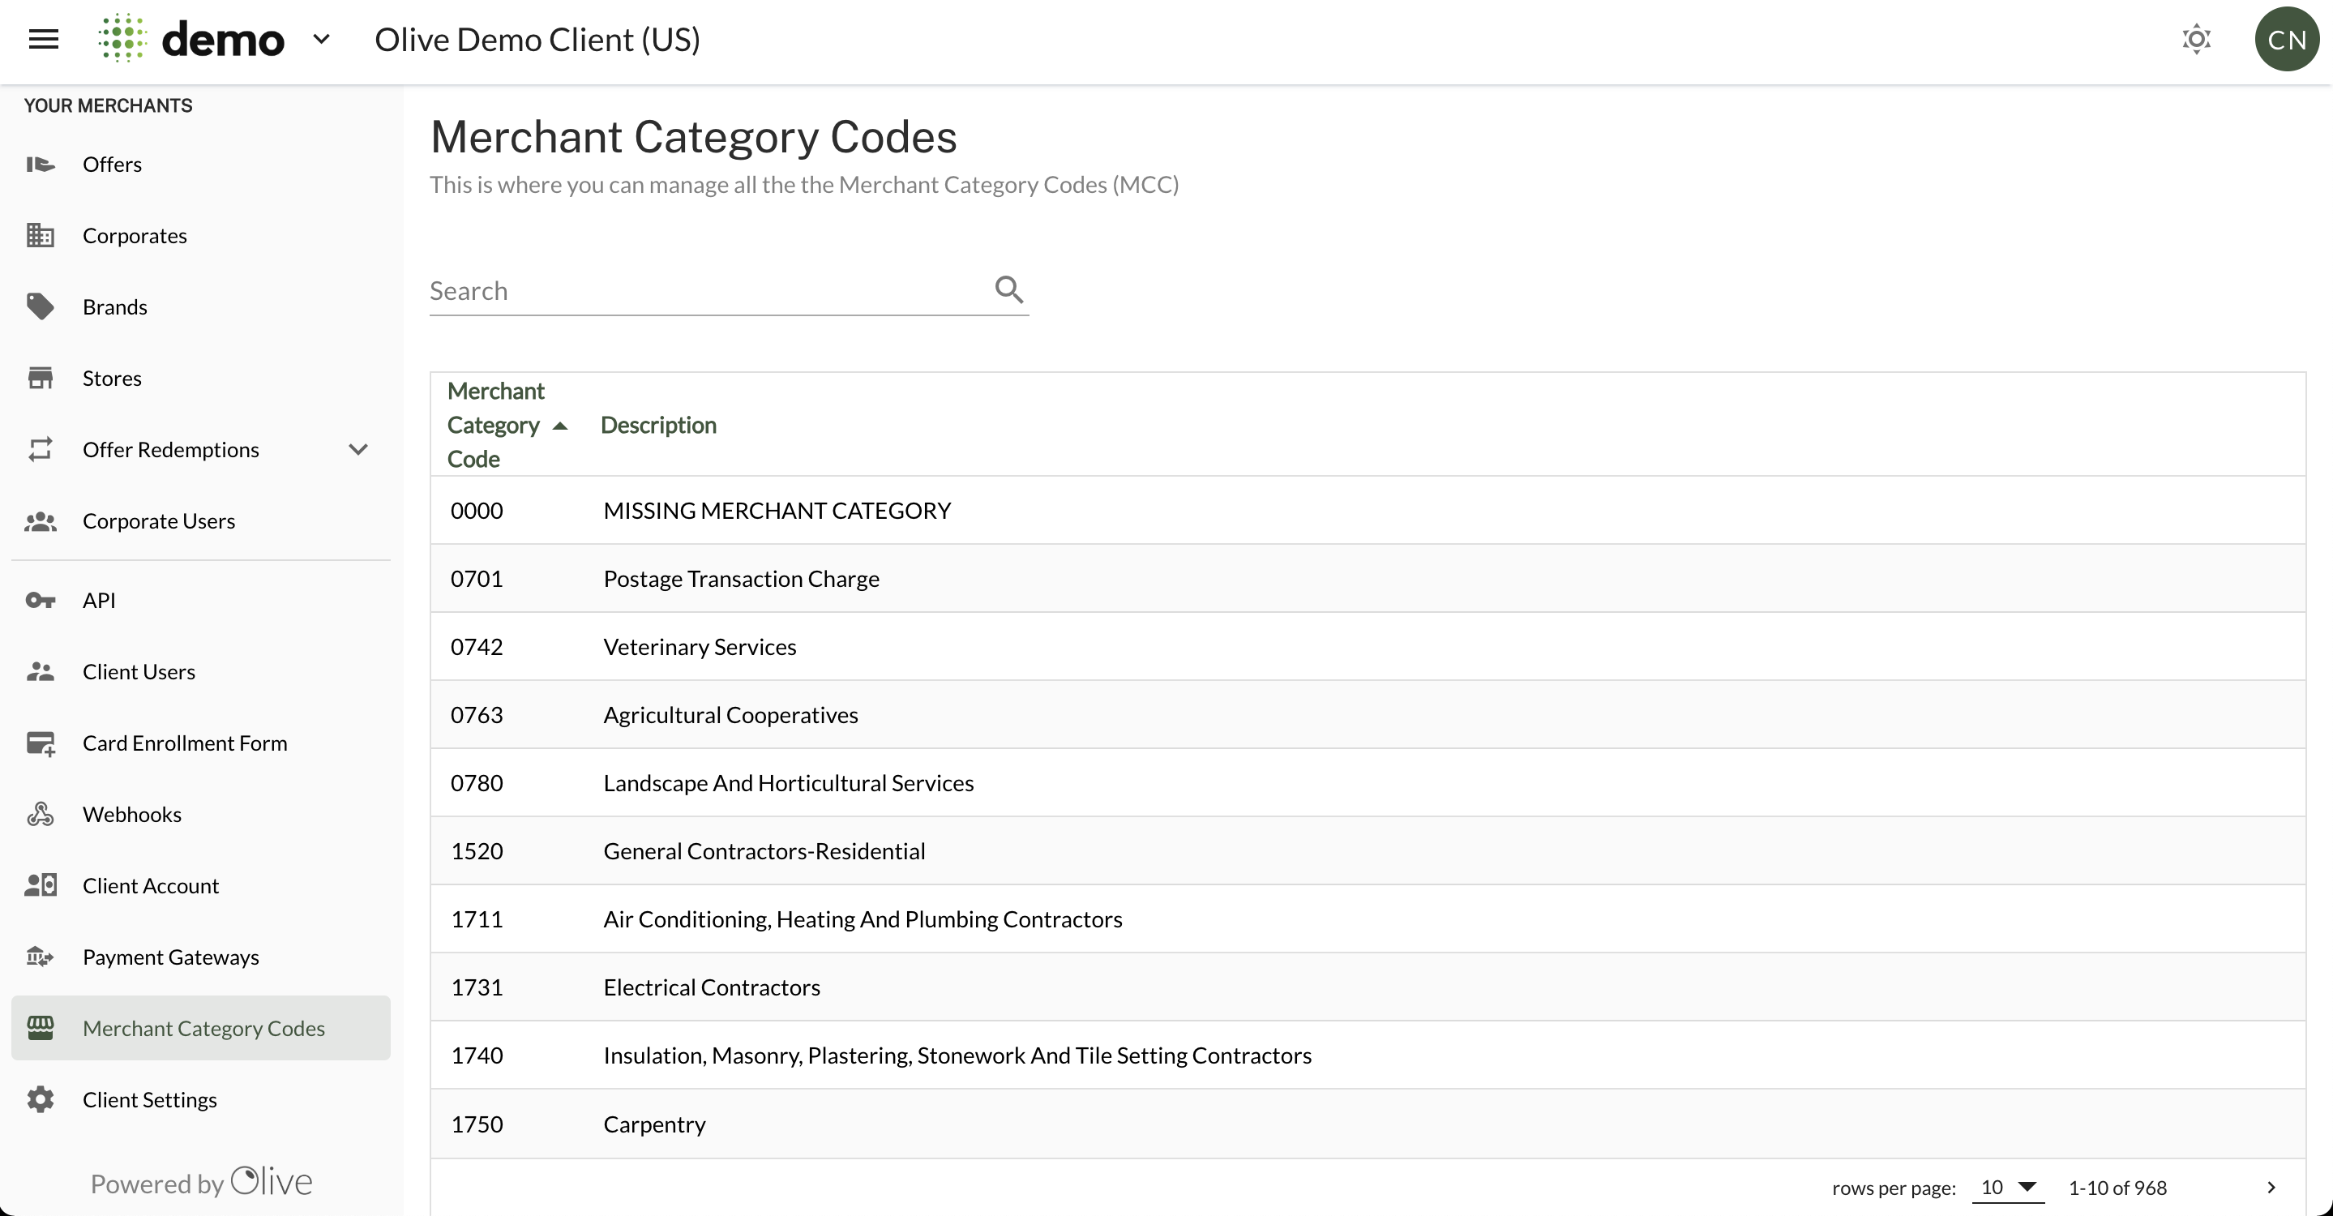Screen dimensions: 2333x1216
Task: Click the Olive Demo Client (US) title
Action: [x=537, y=39]
